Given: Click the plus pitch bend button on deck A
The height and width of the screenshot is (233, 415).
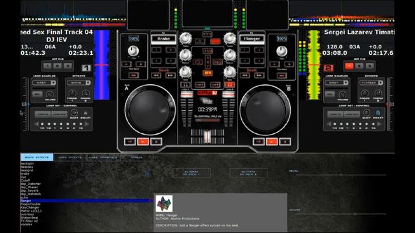Looking at the screenshot, I should click(x=141, y=64).
